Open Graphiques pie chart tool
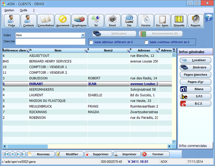The image size is (215, 166). click(x=79, y=21)
